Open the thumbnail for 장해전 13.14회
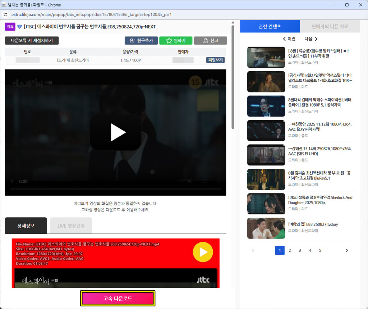 tap(266, 155)
